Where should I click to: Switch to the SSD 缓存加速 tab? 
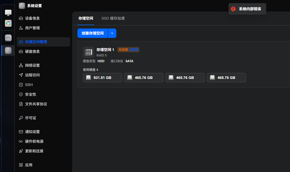(x=113, y=18)
